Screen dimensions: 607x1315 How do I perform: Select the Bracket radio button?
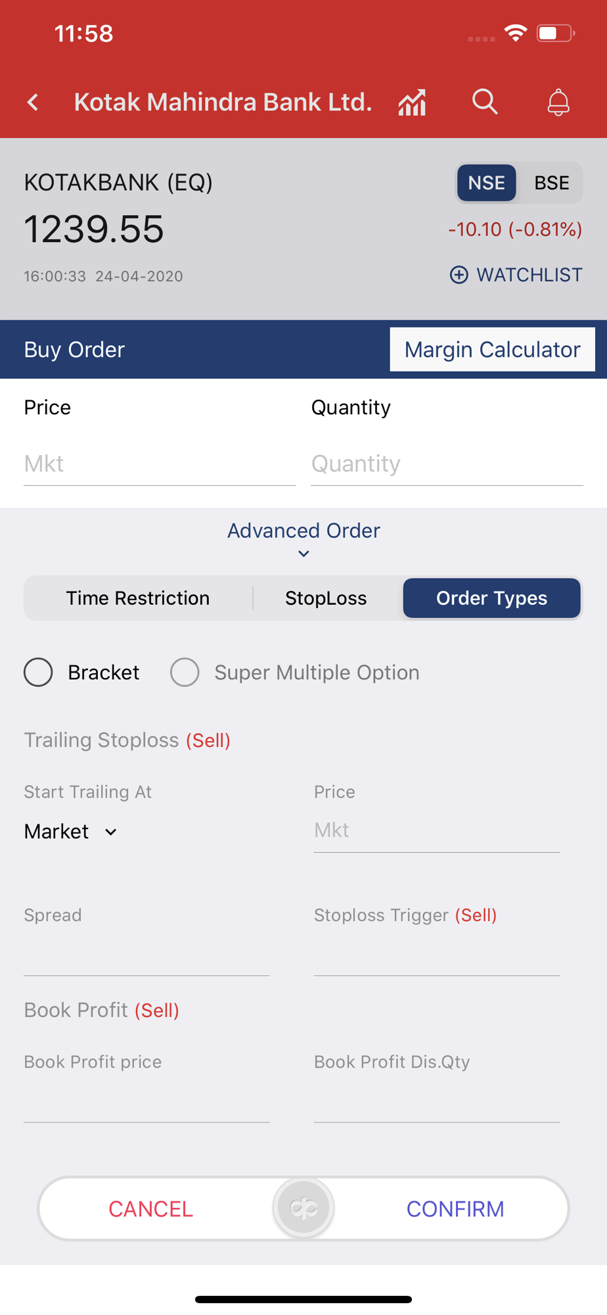38,672
